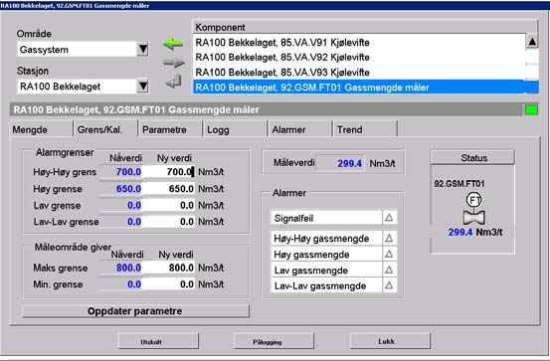Click the green status indicator square

[x=531, y=110]
